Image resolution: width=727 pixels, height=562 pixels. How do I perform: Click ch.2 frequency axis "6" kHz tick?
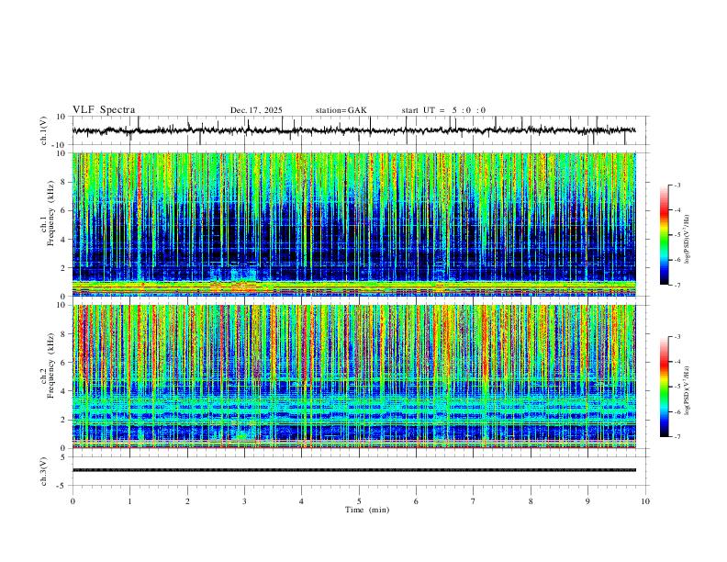(64, 363)
